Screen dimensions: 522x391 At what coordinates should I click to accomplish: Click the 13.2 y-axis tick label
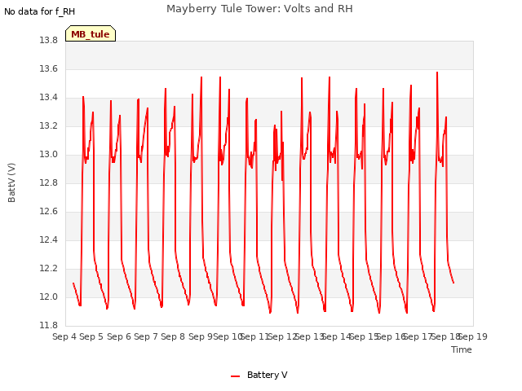point(49,126)
